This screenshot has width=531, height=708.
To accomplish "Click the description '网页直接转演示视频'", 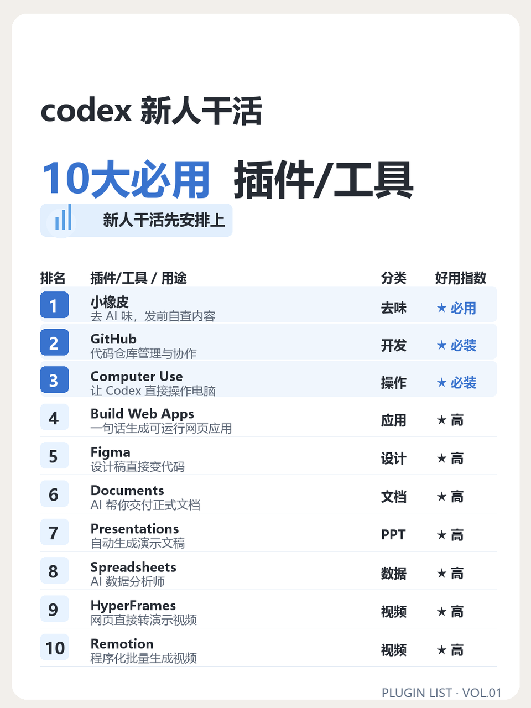I will (144, 620).
